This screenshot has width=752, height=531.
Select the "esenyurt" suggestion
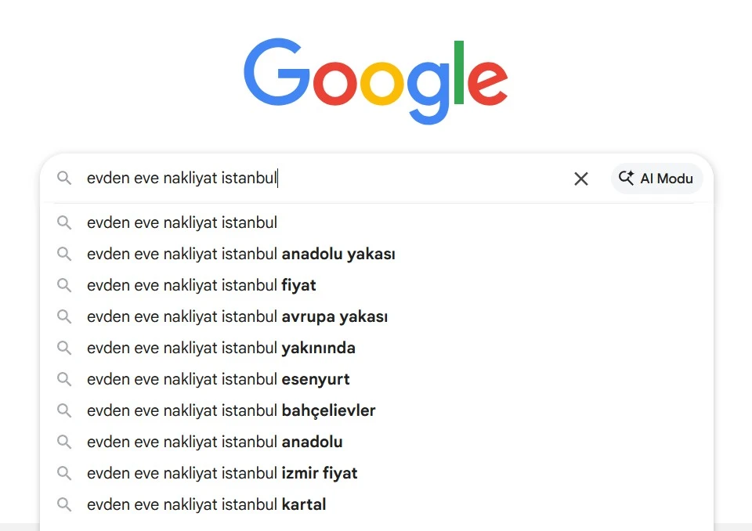click(218, 379)
